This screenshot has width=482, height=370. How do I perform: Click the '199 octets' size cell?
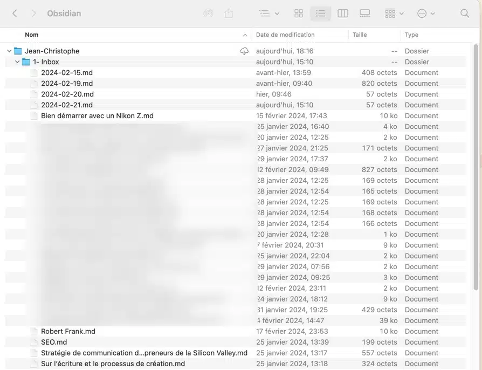coord(380,342)
